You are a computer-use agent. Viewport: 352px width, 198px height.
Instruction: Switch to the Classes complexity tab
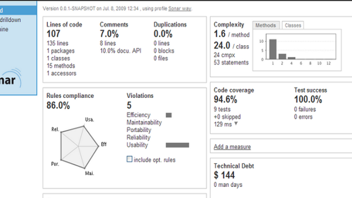coord(293,25)
